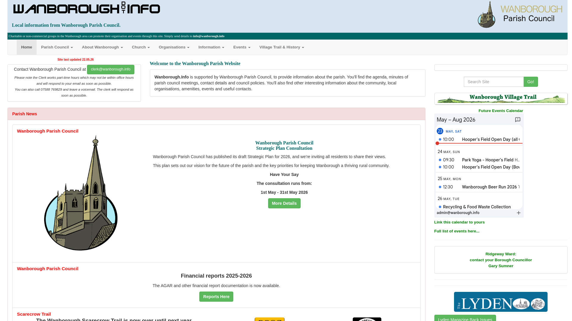This screenshot has height=321, width=572.
Task: Go to the Home menu tab
Action: pos(27,47)
